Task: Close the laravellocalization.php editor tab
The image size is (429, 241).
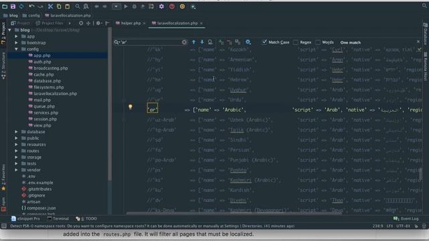Action: (x=201, y=23)
